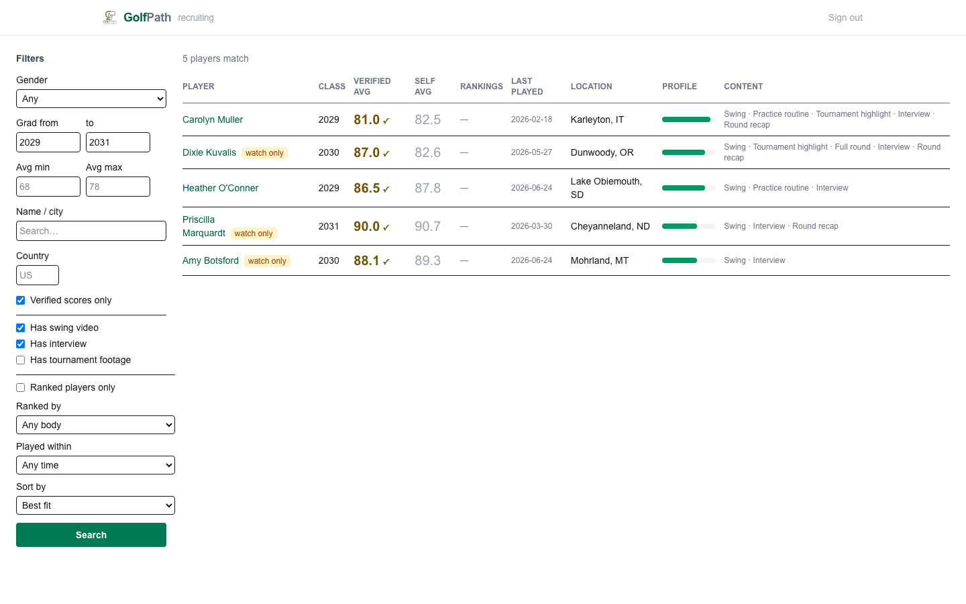Screen dimensions: 966x604
Task: Click the GolfPath brand title
Action: click(147, 17)
